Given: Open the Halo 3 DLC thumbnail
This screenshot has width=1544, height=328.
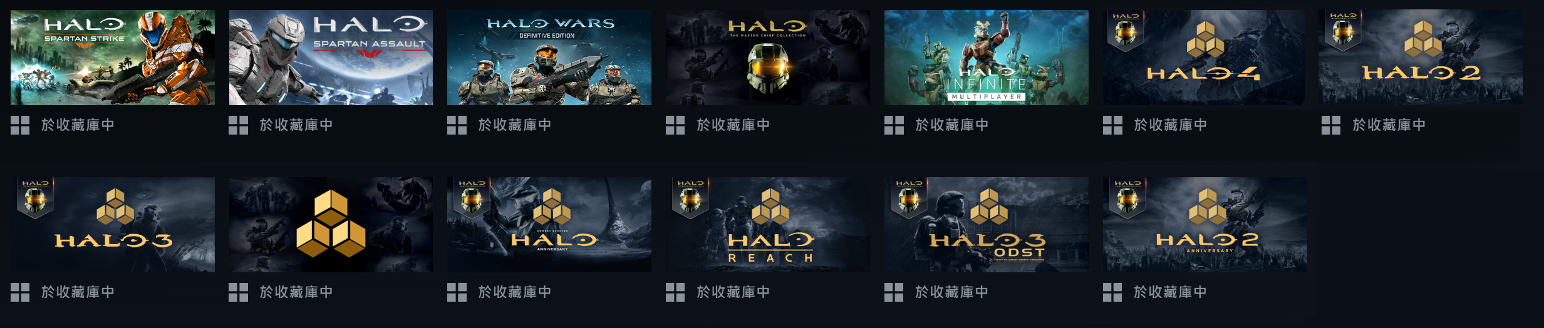Looking at the screenshot, I should 113,225.
